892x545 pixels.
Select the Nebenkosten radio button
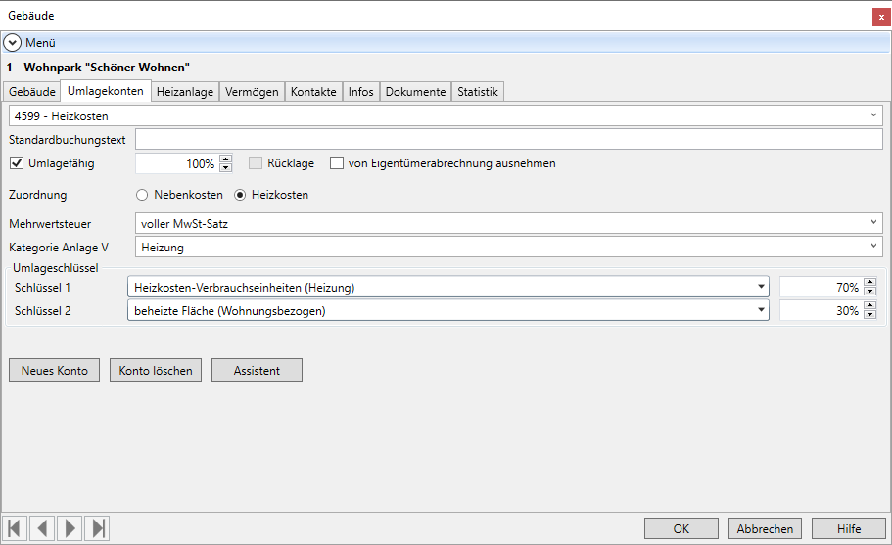(x=142, y=195)
